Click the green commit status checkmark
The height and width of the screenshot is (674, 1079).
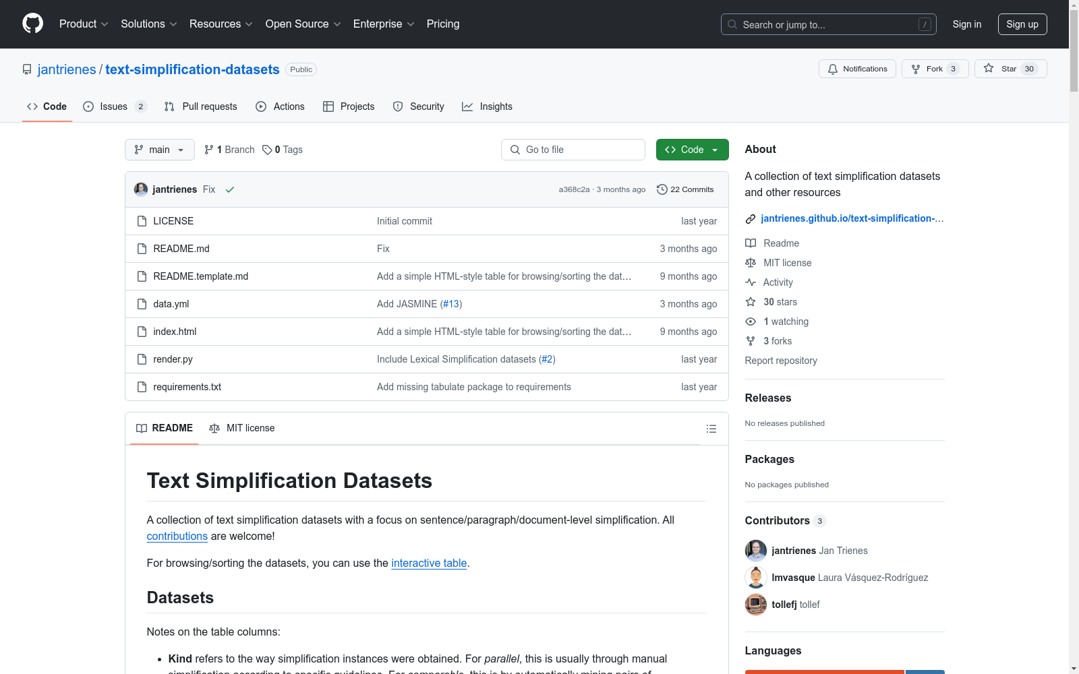click(230, 189)
